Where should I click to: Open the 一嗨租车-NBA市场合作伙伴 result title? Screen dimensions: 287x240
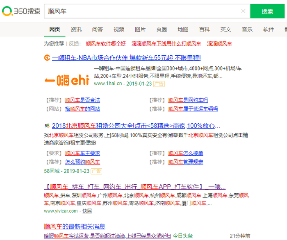pos(126,58)
